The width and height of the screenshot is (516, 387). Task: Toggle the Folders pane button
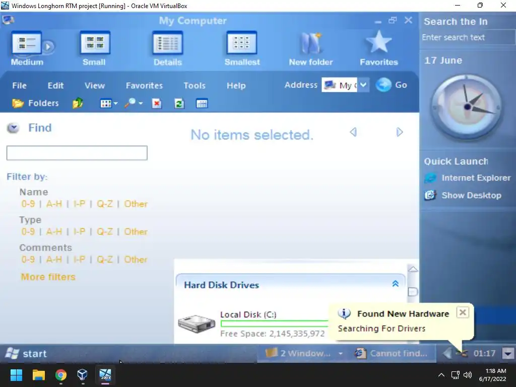point(36,103)
